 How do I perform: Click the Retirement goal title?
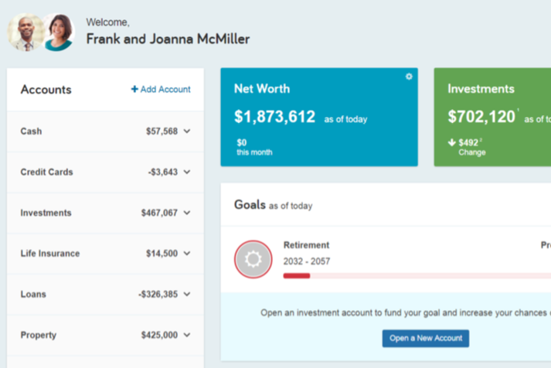pos(306,245)
